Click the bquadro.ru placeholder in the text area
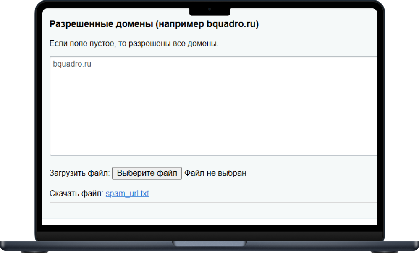 (x=72, y=65)
